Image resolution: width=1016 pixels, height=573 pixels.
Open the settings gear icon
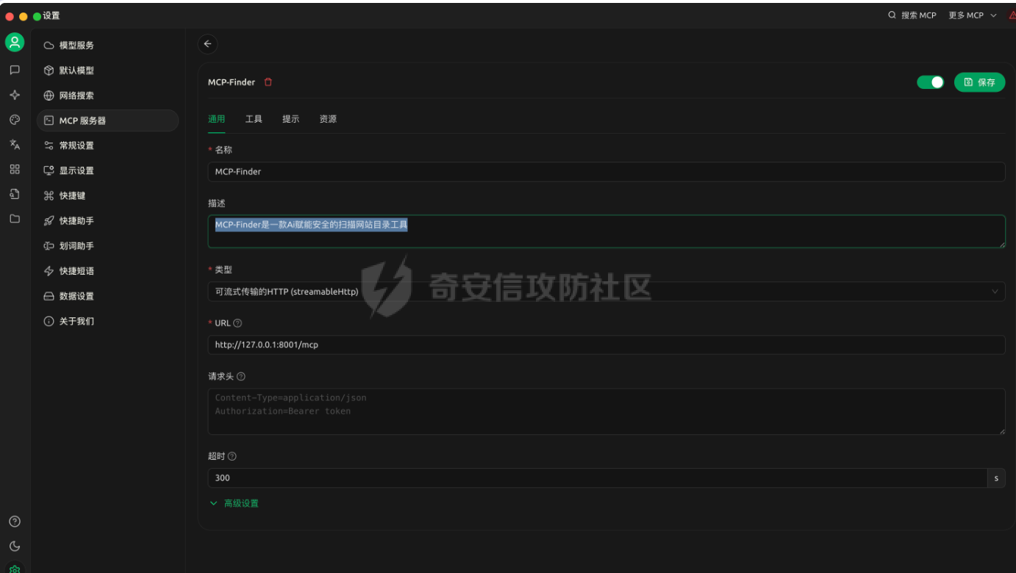15,569
